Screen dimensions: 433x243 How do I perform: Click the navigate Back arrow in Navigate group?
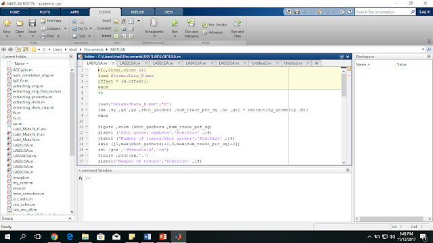point(74,21)
